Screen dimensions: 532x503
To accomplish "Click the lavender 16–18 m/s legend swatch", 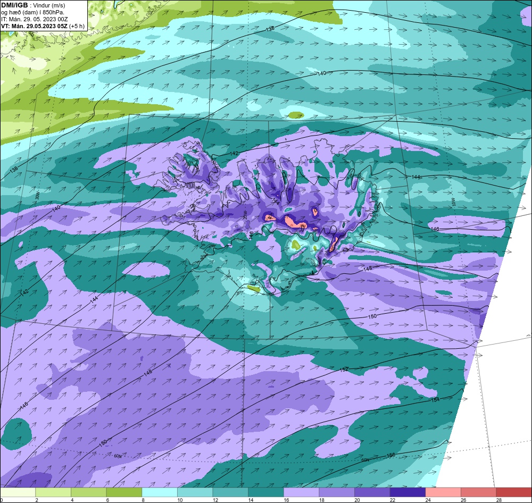I will [301, 492].
